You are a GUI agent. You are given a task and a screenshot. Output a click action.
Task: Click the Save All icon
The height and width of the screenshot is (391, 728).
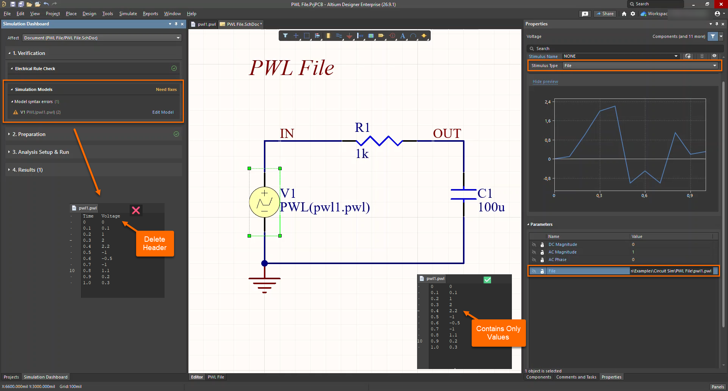tap(21, 4)
